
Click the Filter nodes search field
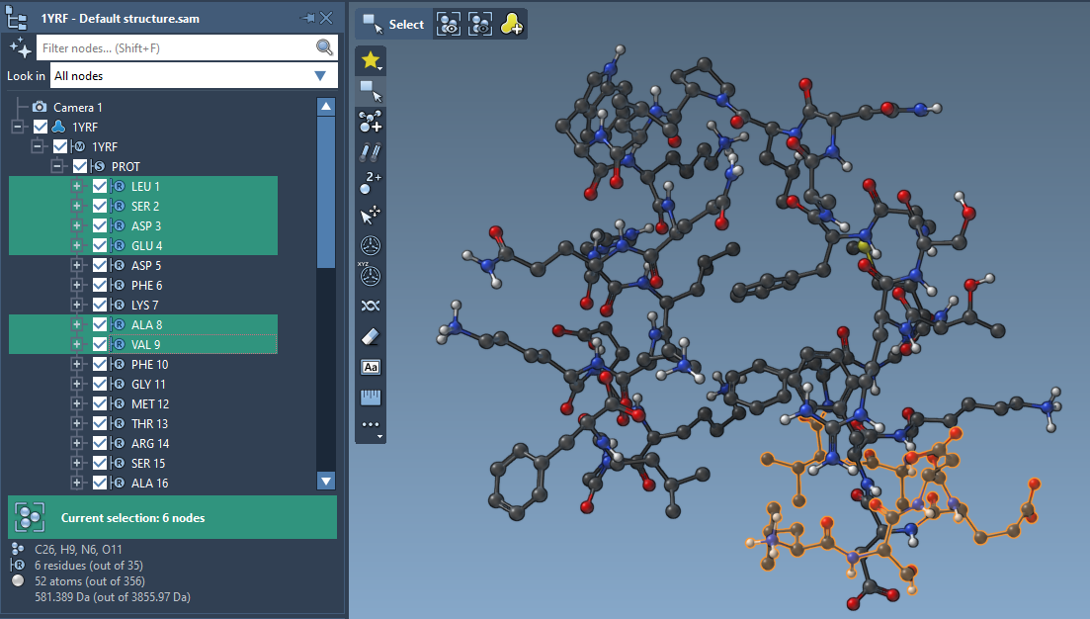click(x=183, y=47)
